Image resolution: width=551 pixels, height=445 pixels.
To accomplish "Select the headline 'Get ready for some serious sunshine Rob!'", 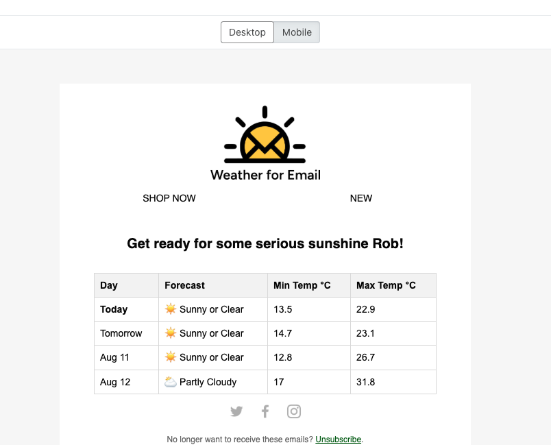I will pyautogui.click(x=265, y=243).
